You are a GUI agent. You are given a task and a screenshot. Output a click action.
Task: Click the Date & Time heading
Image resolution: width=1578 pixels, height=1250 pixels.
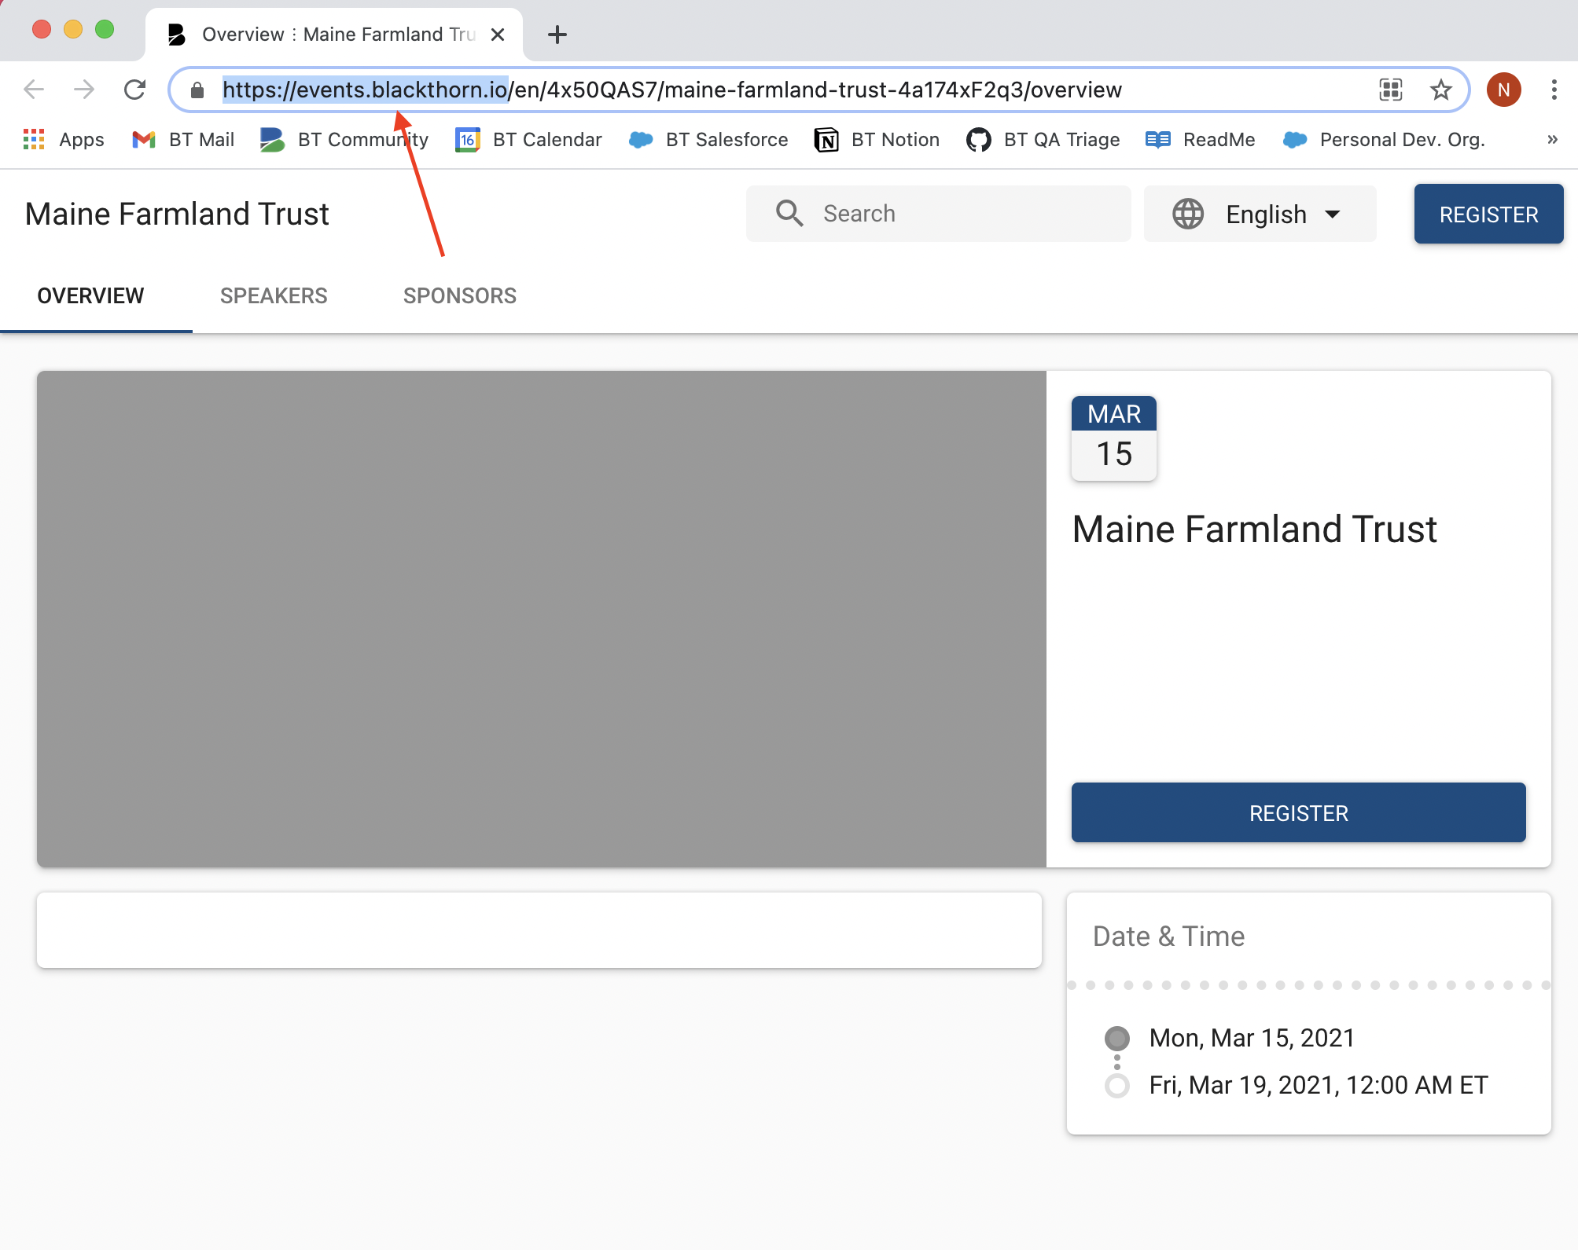click(1169, 937)
